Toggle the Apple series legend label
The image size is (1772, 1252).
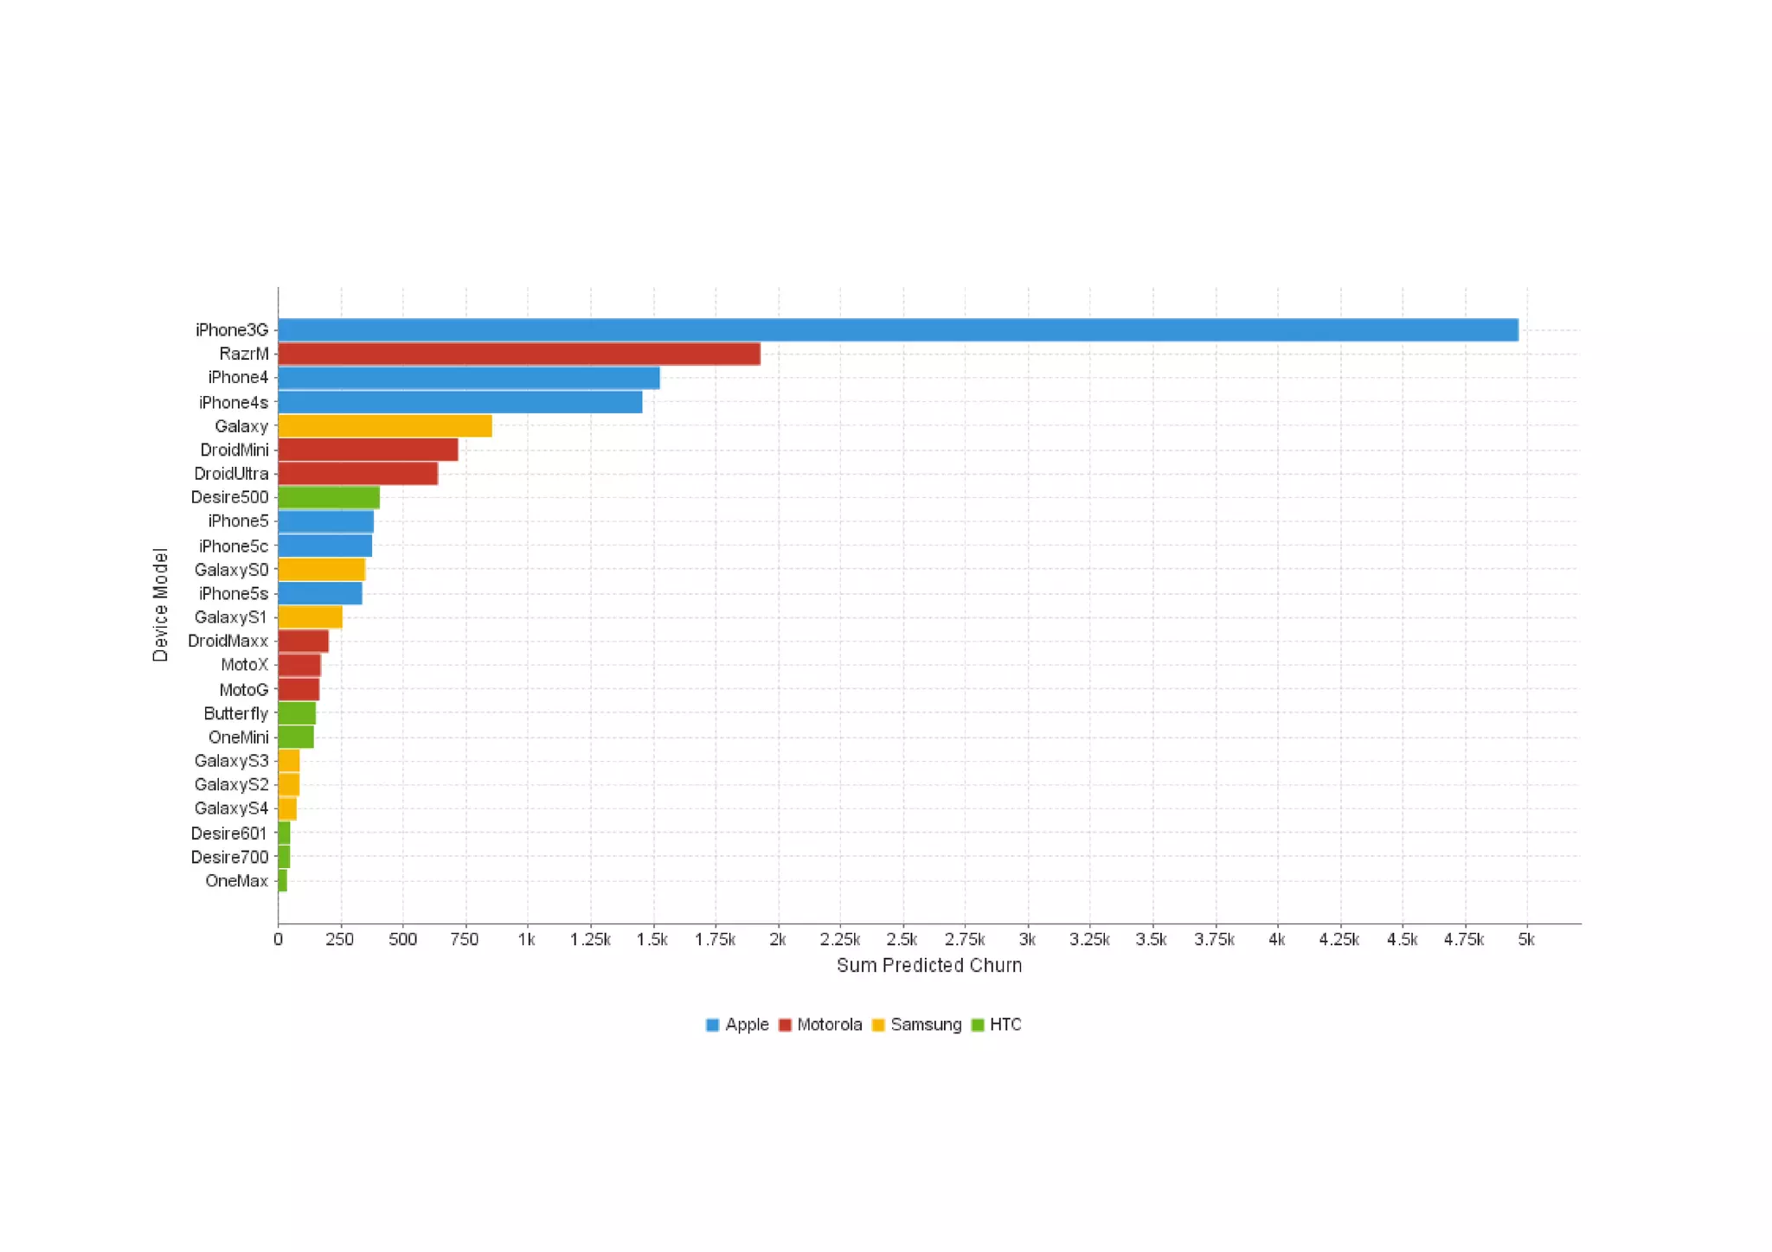(x=747, y=1025)
